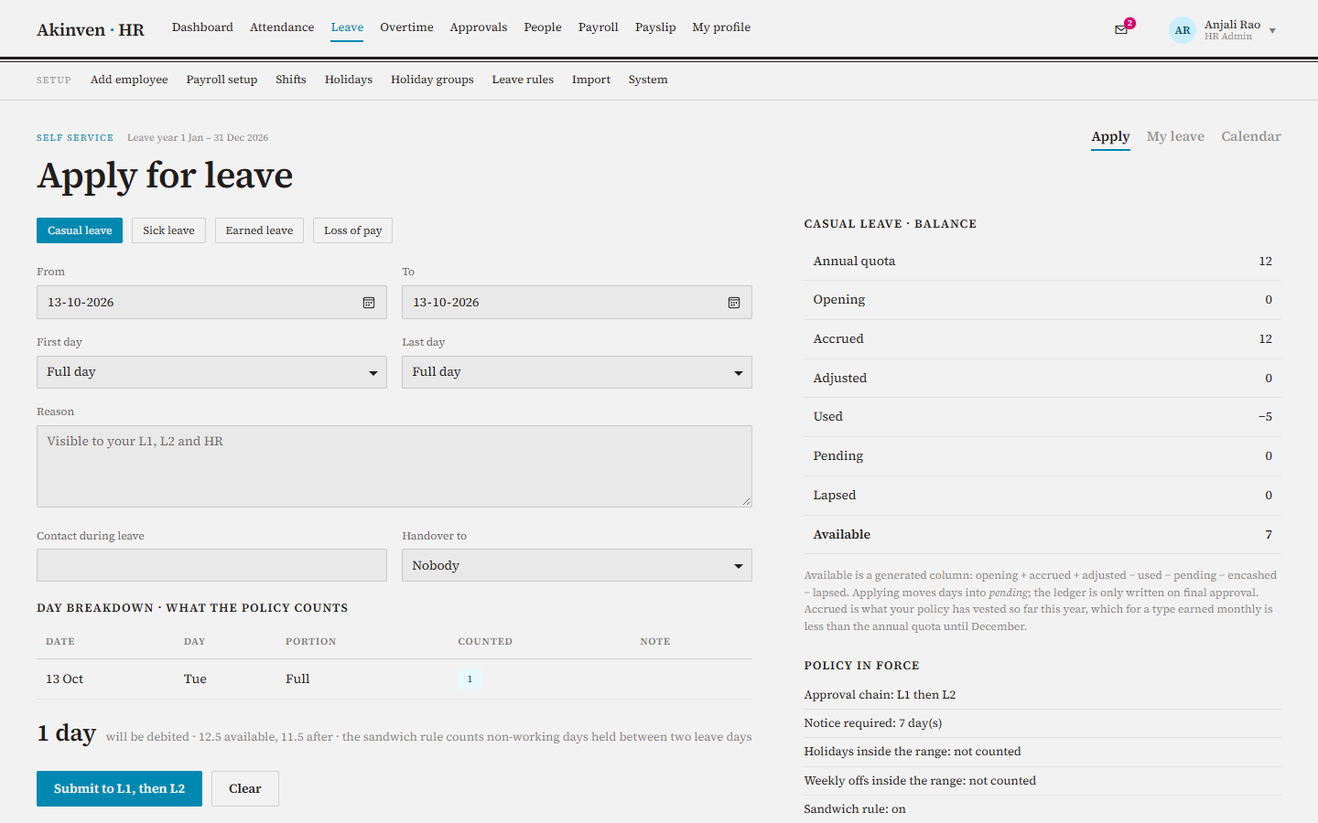1318x823 pixels.
Task: Click the AR user avatar
Action: pos(1183,30)
